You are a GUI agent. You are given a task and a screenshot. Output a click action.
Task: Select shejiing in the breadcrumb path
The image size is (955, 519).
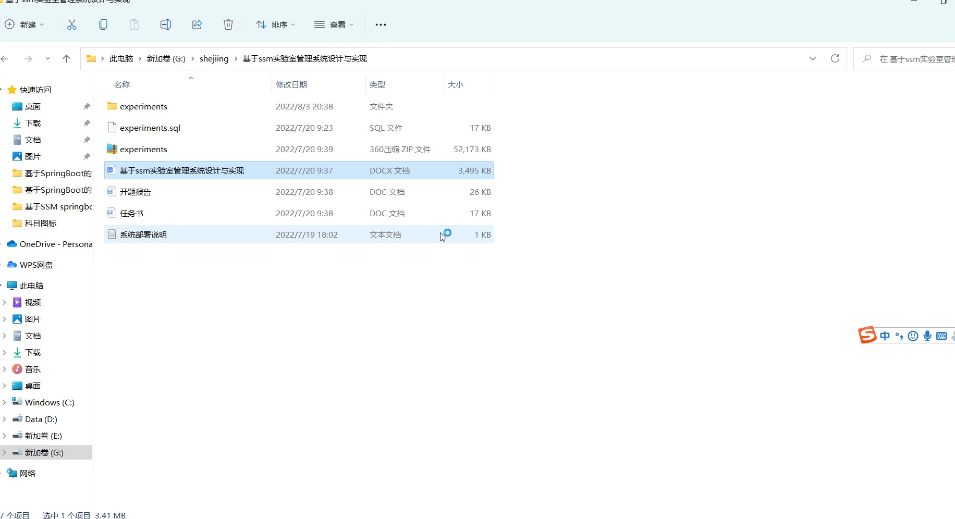(x=214, y=59)
